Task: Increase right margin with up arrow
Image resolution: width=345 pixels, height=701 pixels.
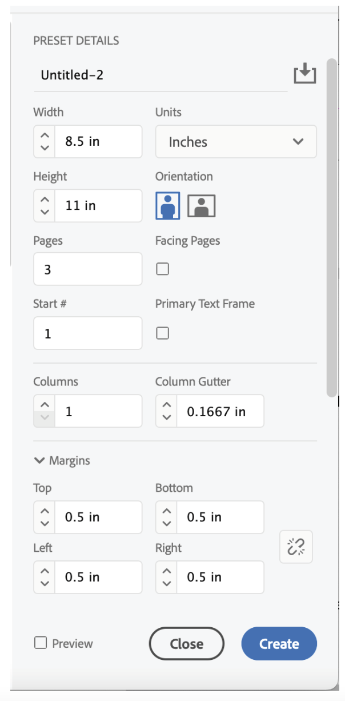Action: coord(166,571)
